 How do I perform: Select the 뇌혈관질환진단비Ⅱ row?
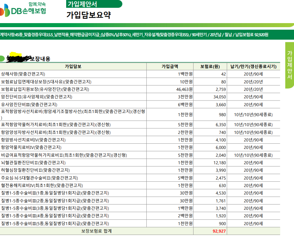coord(140,163)
